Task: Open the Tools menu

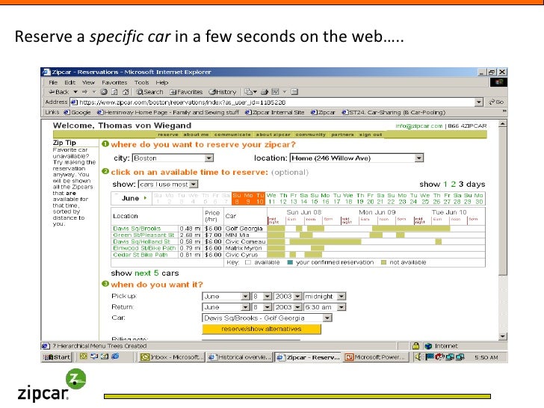Action: click(x=141, y=82)
